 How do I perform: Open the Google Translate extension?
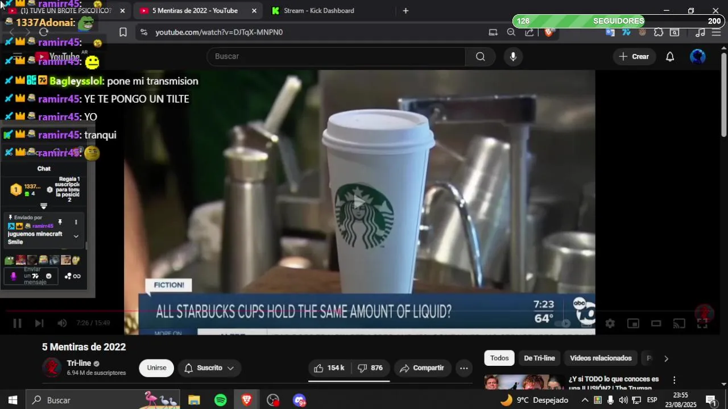coord(610,32)
